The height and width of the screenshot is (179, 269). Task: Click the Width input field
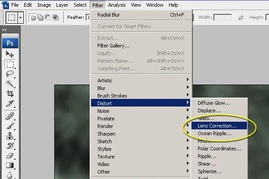(x=222, y=17)
